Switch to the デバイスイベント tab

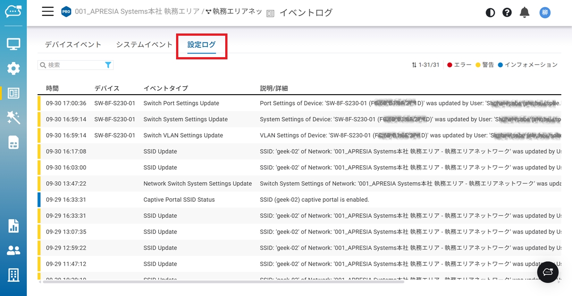[73, 45]
